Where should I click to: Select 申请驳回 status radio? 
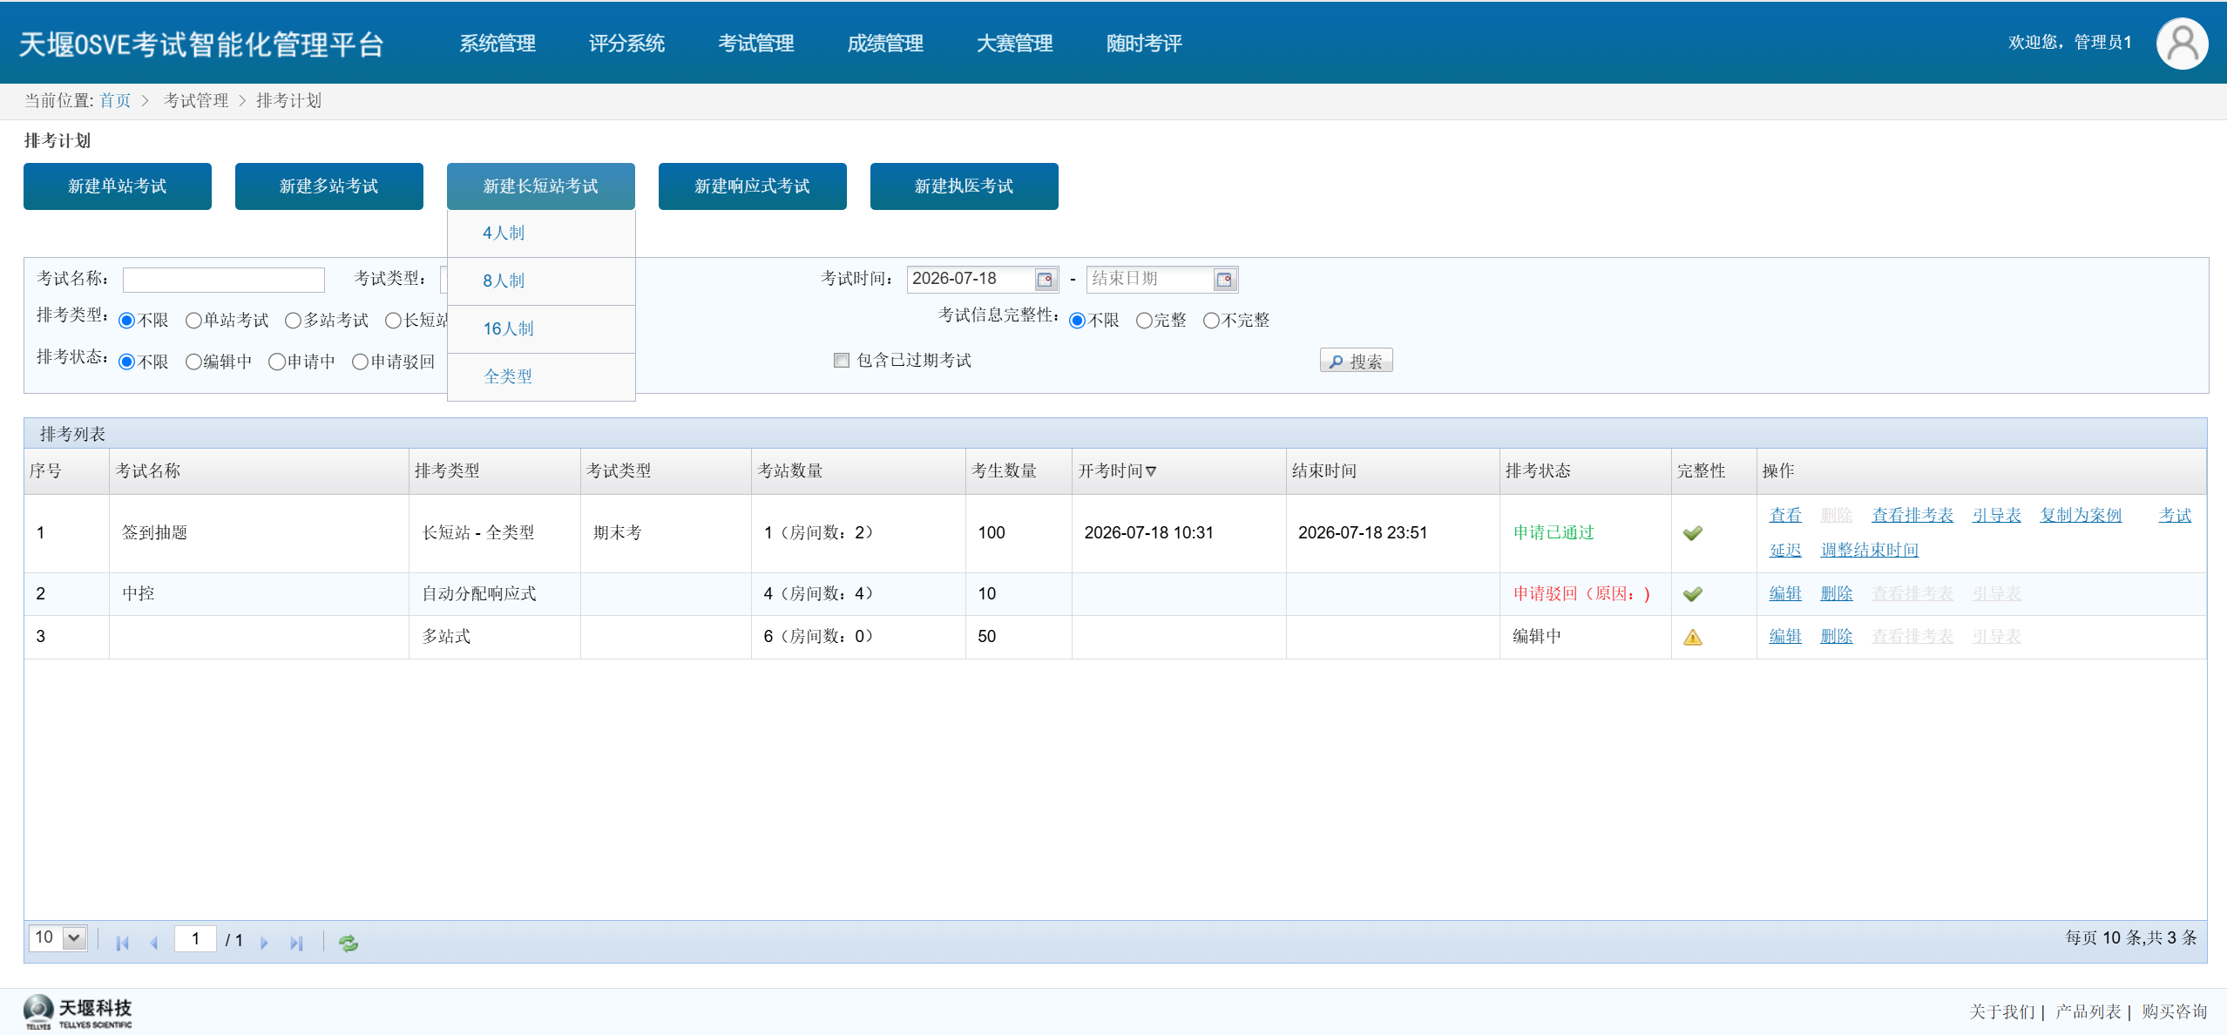[x=360, y=362]
